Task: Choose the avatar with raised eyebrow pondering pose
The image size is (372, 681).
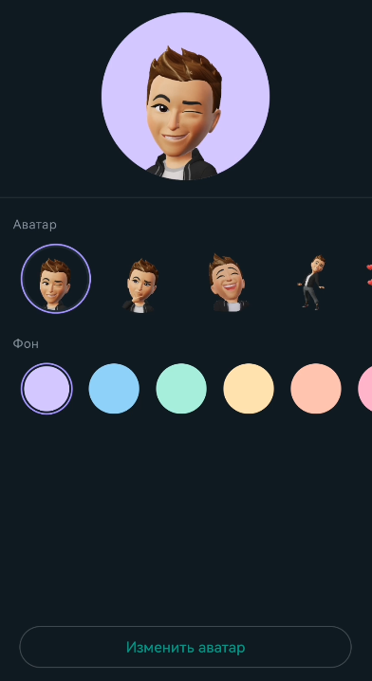Action: [139, 285]
